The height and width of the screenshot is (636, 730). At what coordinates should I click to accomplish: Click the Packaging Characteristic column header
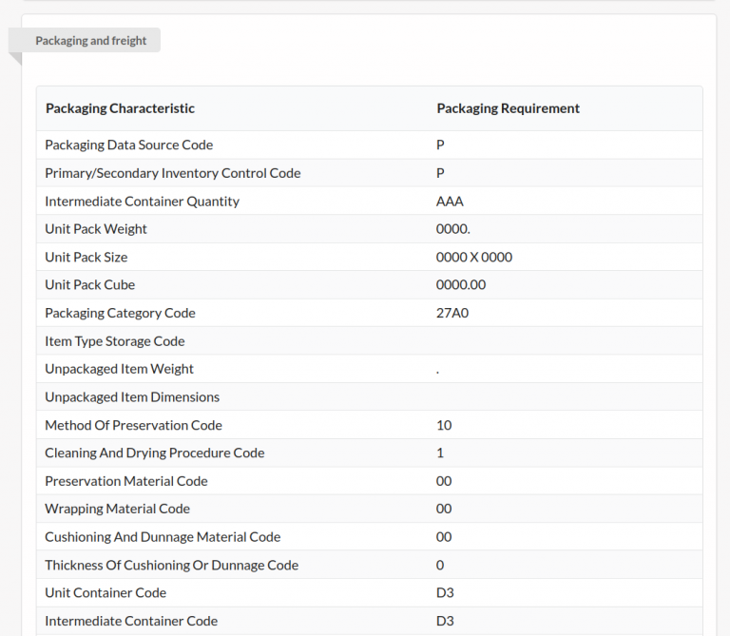(x=120, y=108)
